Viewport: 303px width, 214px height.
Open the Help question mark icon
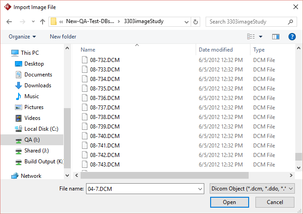tap(292, 37)
